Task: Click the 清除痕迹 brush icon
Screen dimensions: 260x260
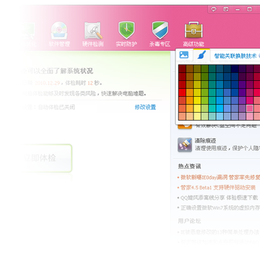Action: pyautogui.click(x=185, y=144)
